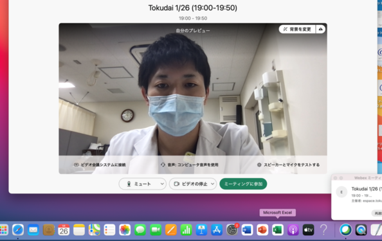Launch FaceTime from the dock
382x241 pixels.
pyautogui.click(x=156, y=230)
